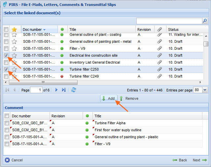
Task: Open Entries per page dropdown arrow
Action: point(205,90)
